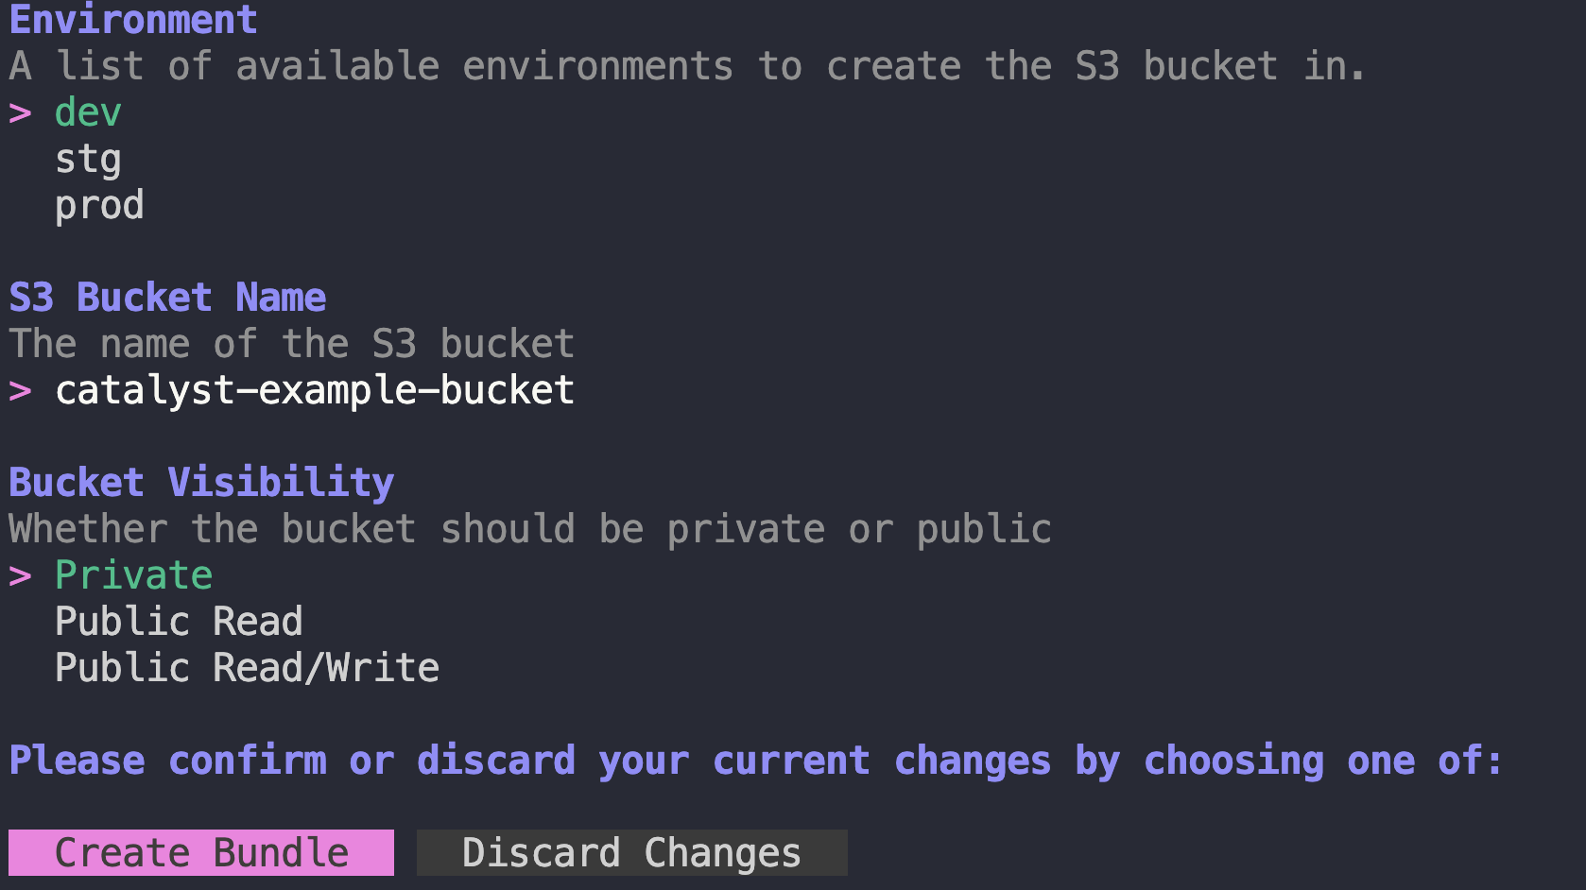Click the environment selection arrow indicator
Image resolution: width=1586 pixels, height=890 pixels.
pos(18,111)
